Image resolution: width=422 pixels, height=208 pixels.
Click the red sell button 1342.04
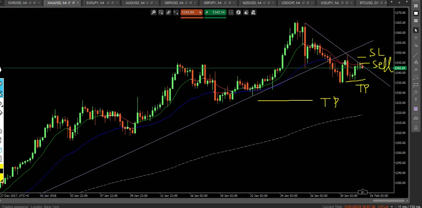tap(192, 13)
